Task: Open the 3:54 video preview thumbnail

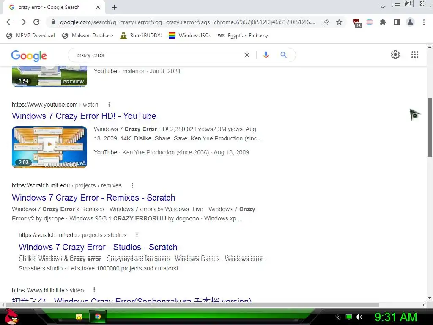Action: pos(49,76)
